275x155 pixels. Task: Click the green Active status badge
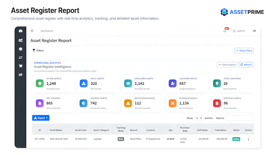pyautogui.click(x=236, y=139)
